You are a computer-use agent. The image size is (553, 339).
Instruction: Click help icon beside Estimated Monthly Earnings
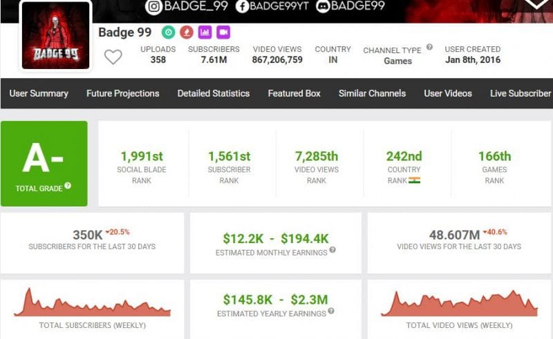pos(332,250)
